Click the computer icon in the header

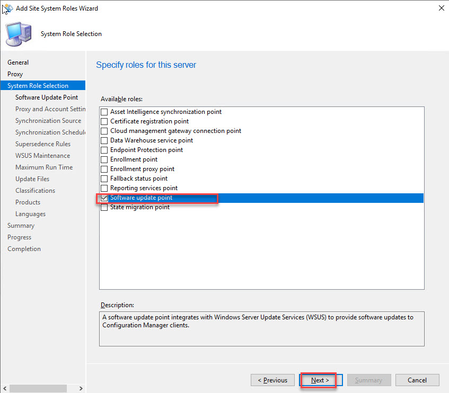[19, 34]
